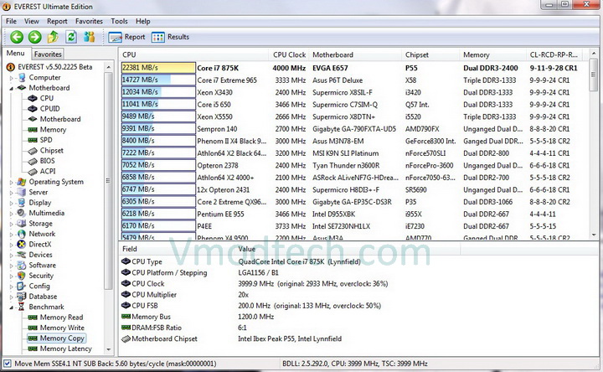Click the DirectX icon in the tree
This screenshot has height=372, width=603.
click(22, 245)
